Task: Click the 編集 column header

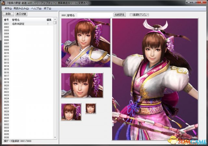Action: tap(49, 20)
